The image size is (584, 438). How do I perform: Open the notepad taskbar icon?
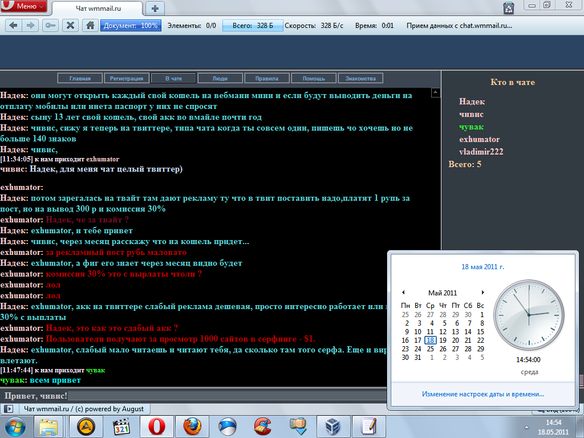click(x=368, y=427)
